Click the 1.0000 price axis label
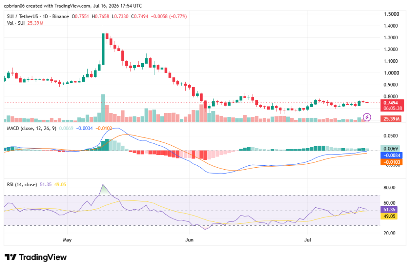The width and height of the screenshot is (410, 269). point(391,73)
